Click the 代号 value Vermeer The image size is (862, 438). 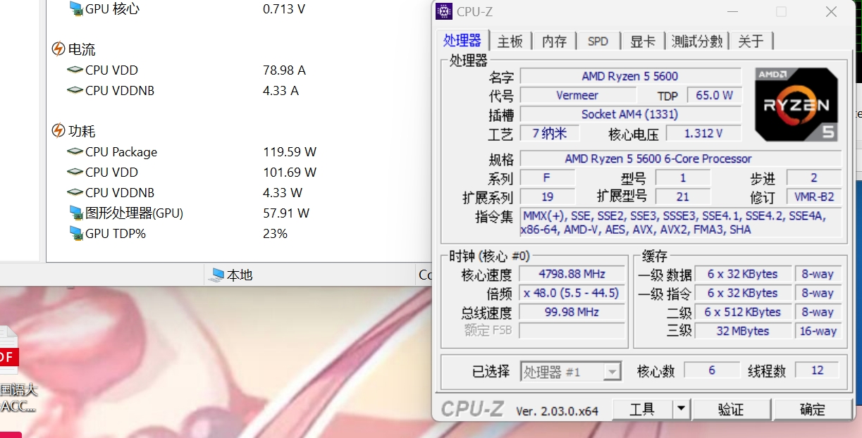click(577, 95)
